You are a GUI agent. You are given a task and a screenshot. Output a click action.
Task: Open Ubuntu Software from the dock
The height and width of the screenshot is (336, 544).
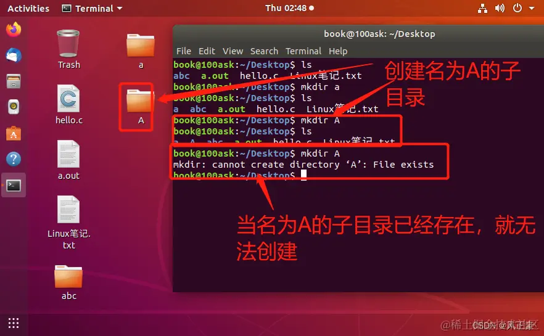[14, 133]
